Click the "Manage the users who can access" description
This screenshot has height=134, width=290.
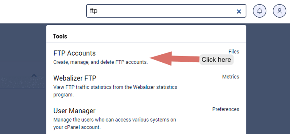[x=115, y=124]
